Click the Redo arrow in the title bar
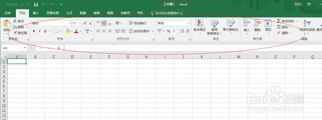Image resolution: width=322 pixels, height=120 pixels. [x=52, y=4]
